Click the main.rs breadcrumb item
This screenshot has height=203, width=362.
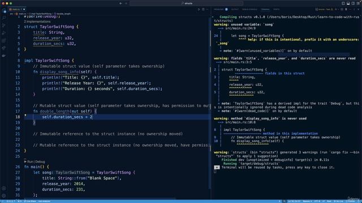[21, 14]
